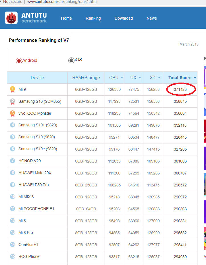Select HUAWEI Mate 20X device name
206x265 pixels.
(35, 173)
